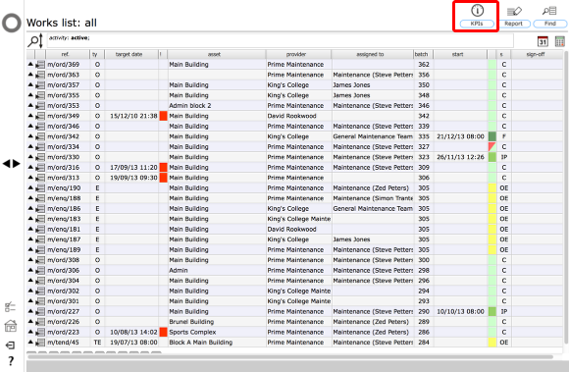Open the Report pencil icon
Image resolution: width=569 pixels, height=372 pixels.
pyautogui.click(x=514, y=11)
